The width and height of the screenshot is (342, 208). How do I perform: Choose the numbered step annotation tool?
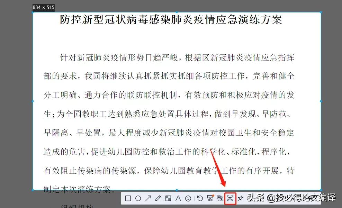coord(187,199)
